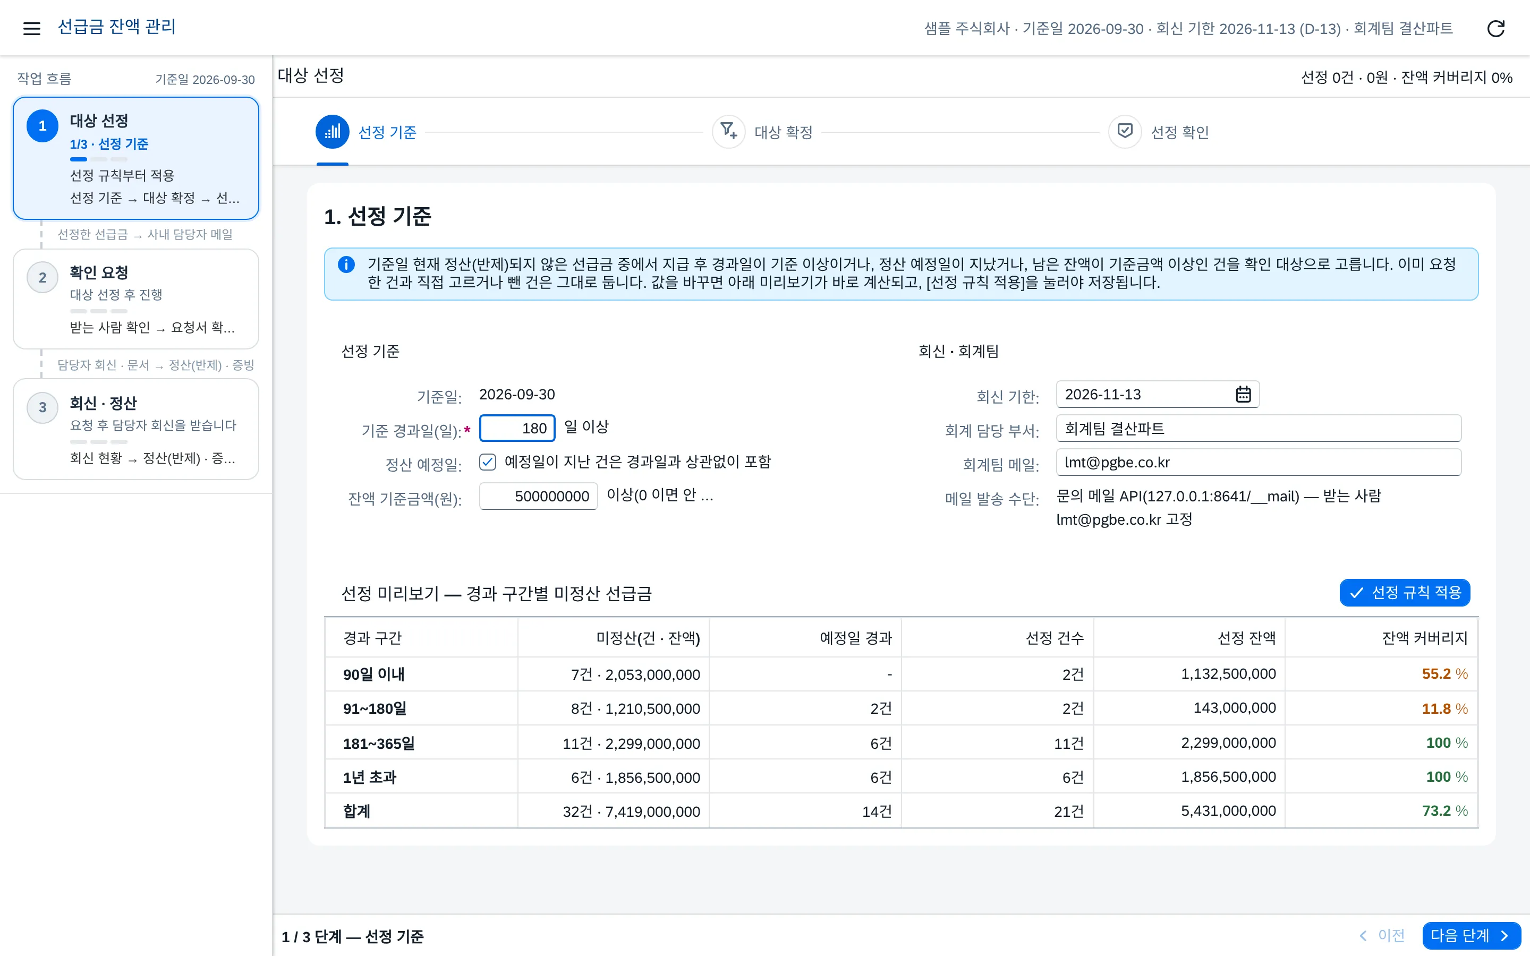
Task: Click the 선정 미리보기 table title
Action: (x=496, y=594)
